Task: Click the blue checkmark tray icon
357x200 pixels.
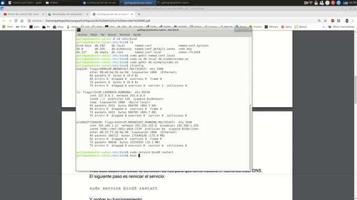Action: (x=339, y=3)
